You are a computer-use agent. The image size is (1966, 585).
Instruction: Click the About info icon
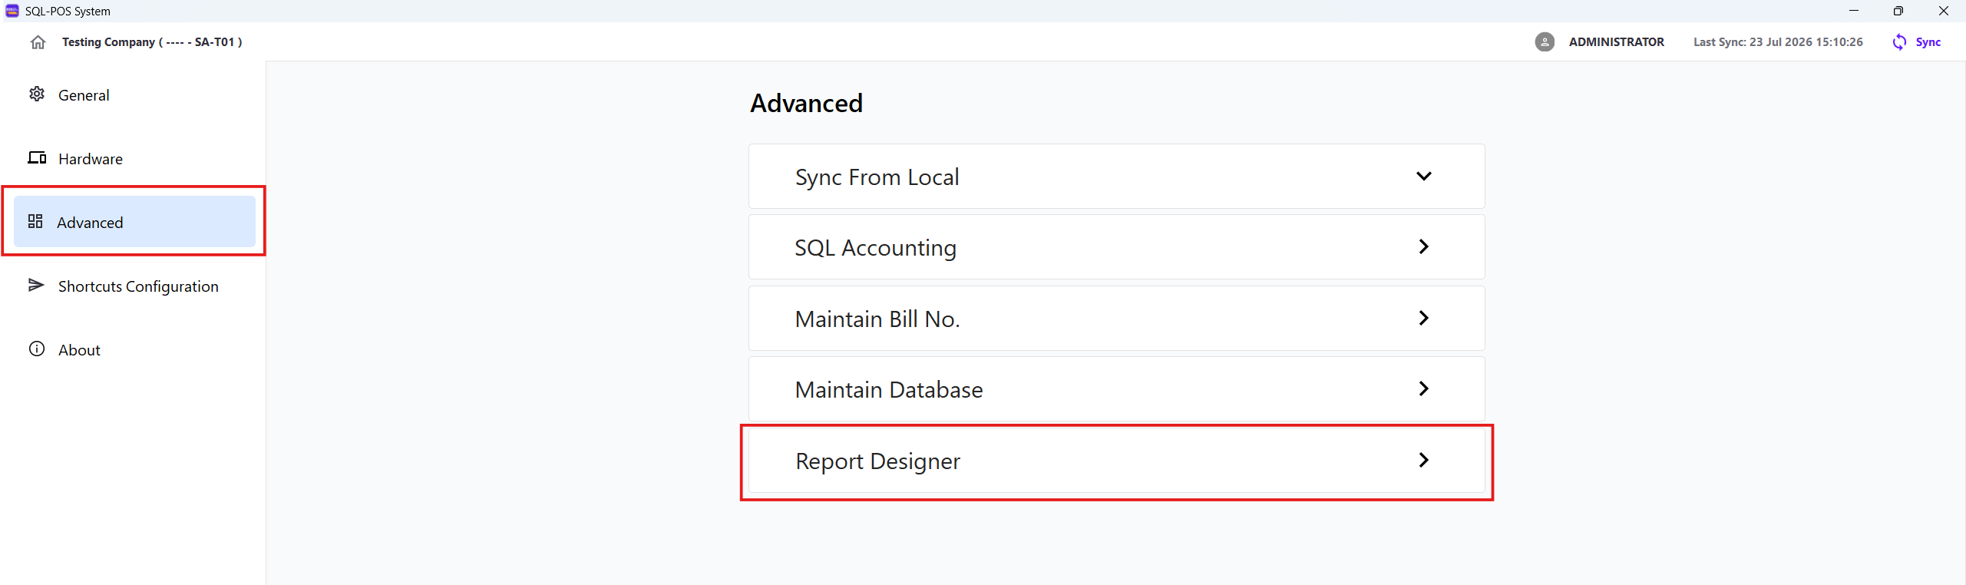point(37,349)
